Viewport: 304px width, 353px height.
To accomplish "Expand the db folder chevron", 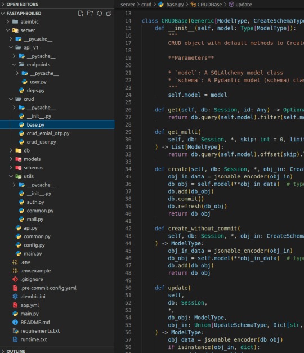I will (11, 150).
